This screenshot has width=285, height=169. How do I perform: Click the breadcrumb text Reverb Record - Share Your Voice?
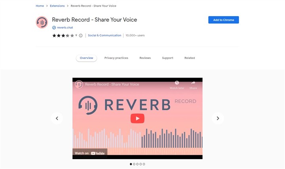point(93,6)
